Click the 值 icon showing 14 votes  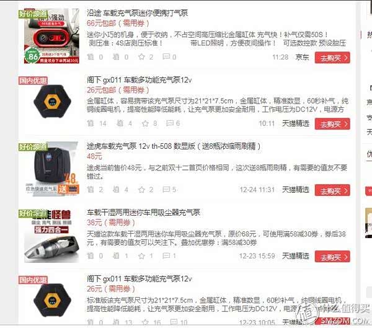[91, 123]
